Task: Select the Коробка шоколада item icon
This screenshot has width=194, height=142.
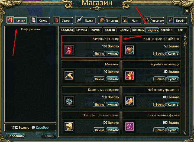Action: click(x=130, y=75)
